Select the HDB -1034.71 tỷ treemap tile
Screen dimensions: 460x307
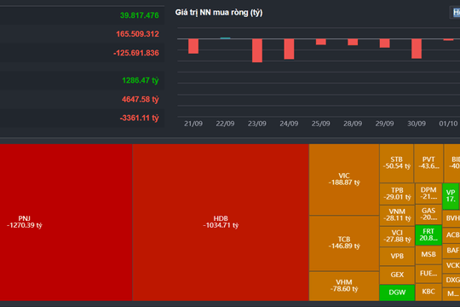click(x=221, y=223)
